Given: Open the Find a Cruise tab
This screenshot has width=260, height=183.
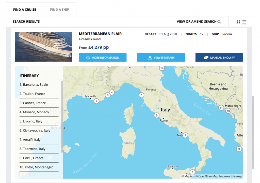Looking at the screenshot, I should (x=25, y=10).
